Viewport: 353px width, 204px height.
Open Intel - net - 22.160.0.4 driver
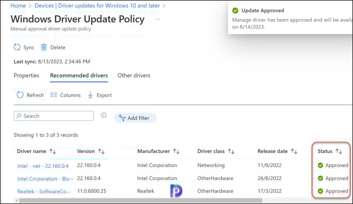pos(43,166)
